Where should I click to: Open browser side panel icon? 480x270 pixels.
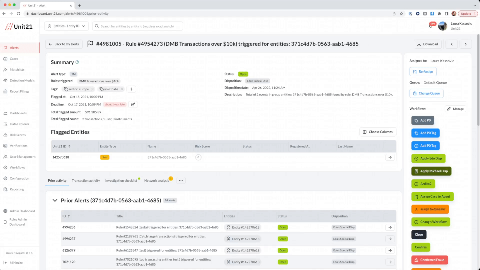coord(446,14)
